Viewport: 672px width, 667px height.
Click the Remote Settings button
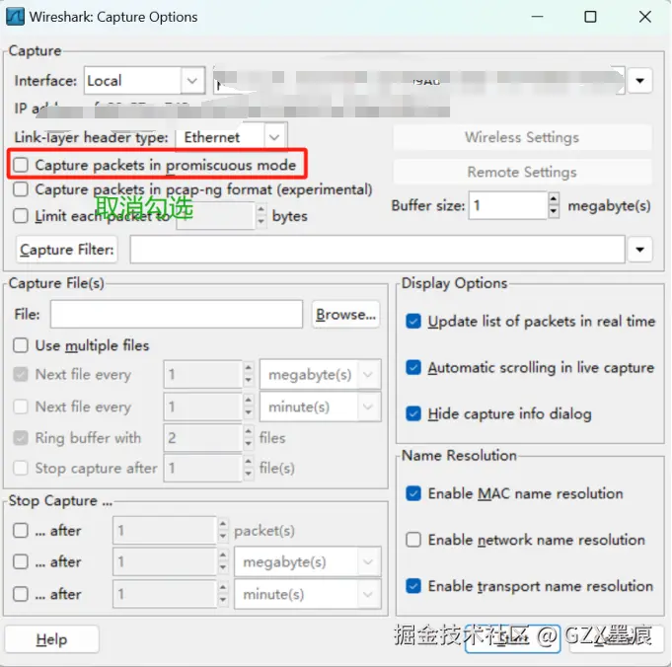522,172
